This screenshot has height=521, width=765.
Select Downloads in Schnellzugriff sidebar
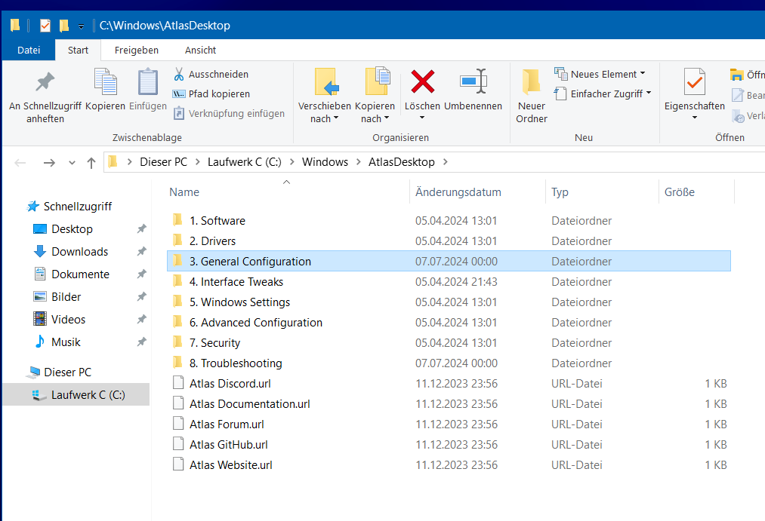coord(79,252)
